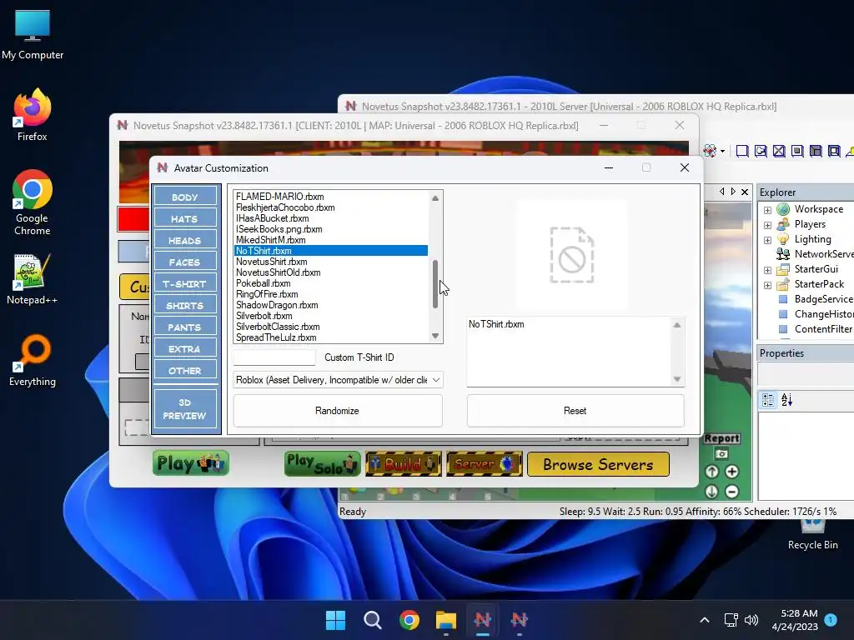
Task: Open the HEADS tab
Action: pos(185,240)
